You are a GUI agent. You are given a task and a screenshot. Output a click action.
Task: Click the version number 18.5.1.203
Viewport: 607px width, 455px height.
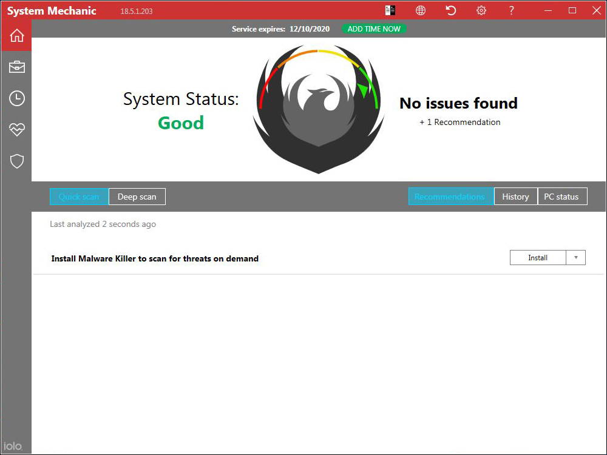136,11
